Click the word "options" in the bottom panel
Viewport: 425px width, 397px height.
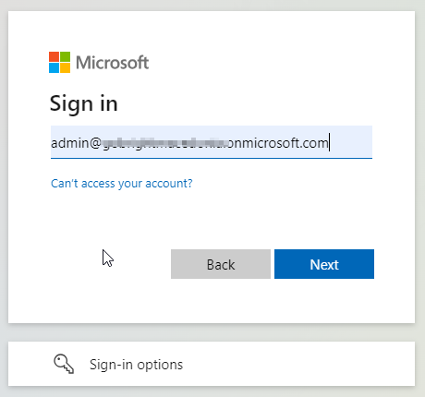pos(160,365)
